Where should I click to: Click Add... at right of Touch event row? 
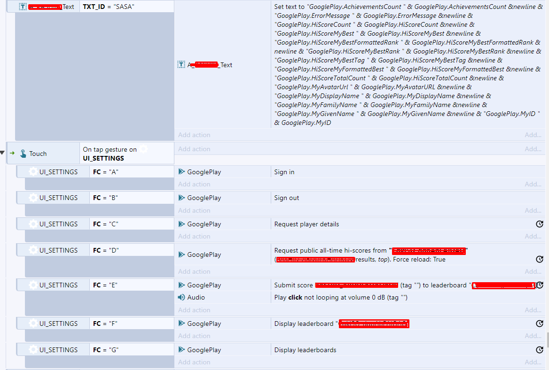click(533, 149)
